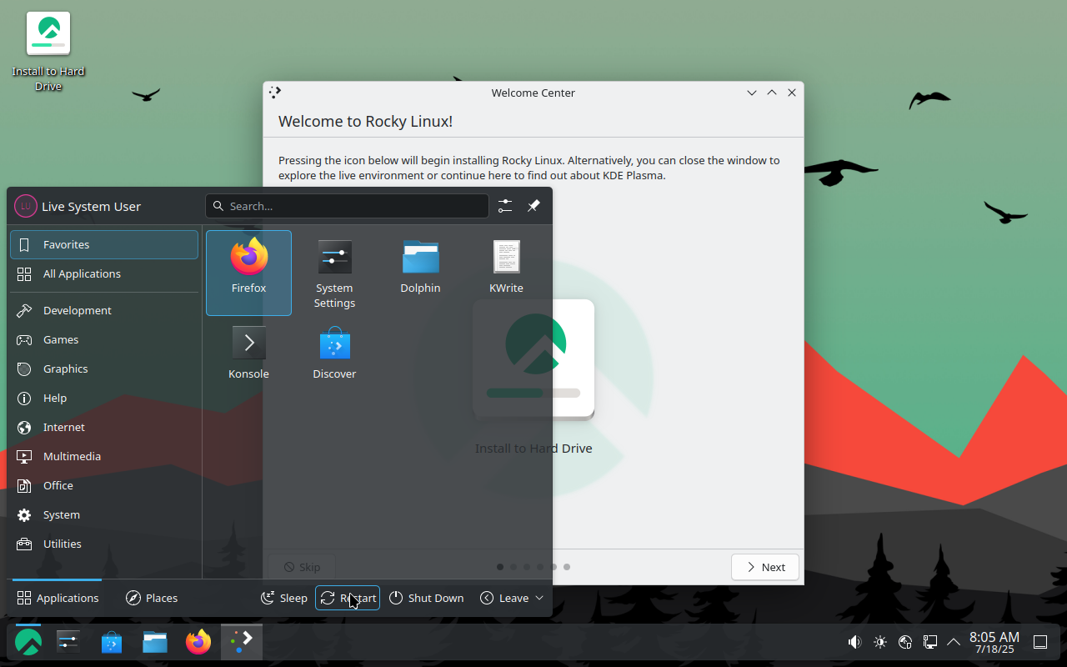Open the brightness and color tray icon
Viewport: 1067px width, 667px height.
[x=880, y=642]
